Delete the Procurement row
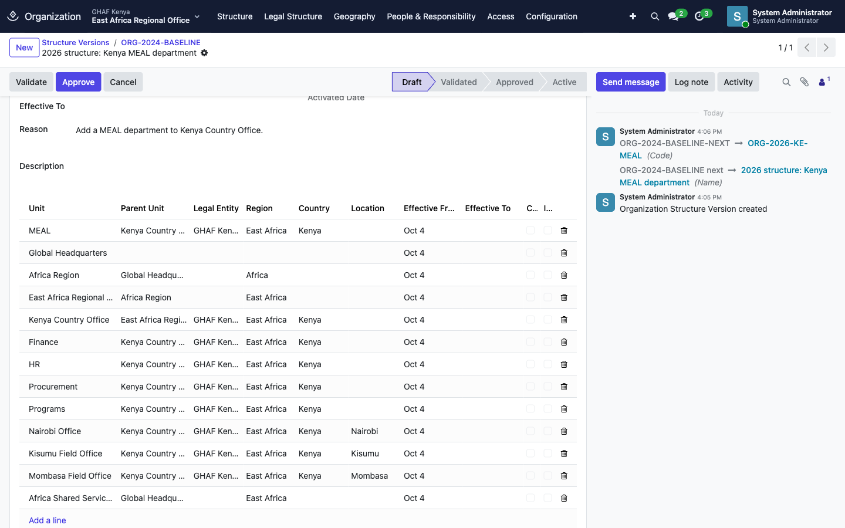This screenshot has height=528, width=845. [x=564, y=387]
